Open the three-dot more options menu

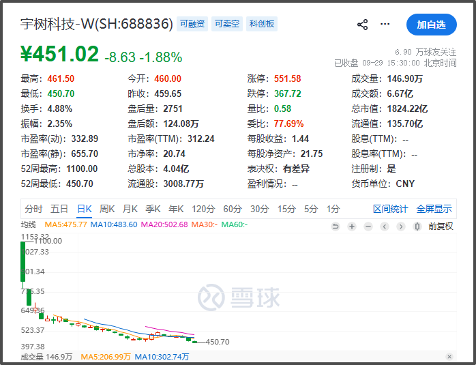[385, 24]
